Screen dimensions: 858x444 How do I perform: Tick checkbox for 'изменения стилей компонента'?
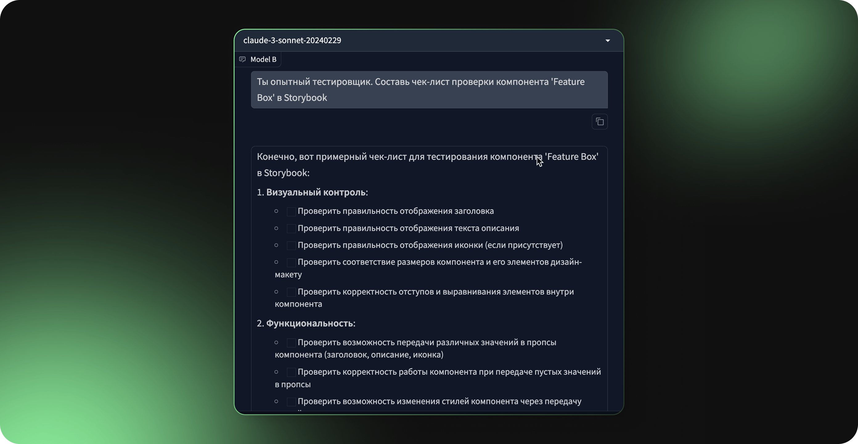[x=291, y=402]
